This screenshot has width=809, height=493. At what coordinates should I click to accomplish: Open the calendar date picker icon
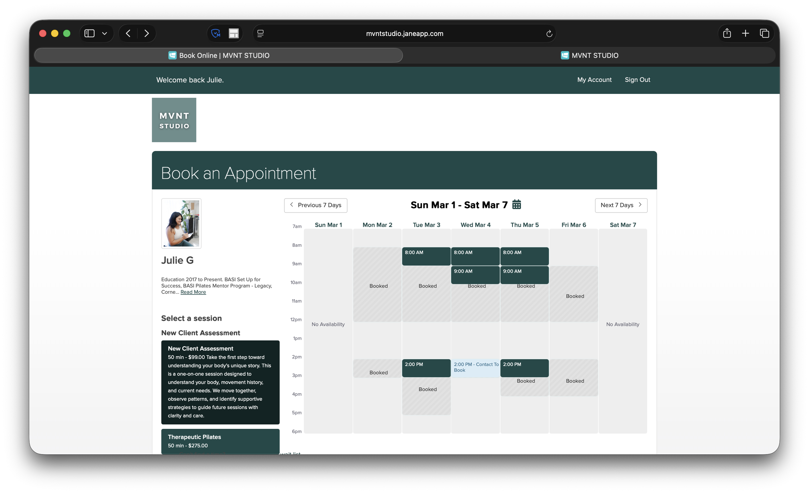click(516, 204)
